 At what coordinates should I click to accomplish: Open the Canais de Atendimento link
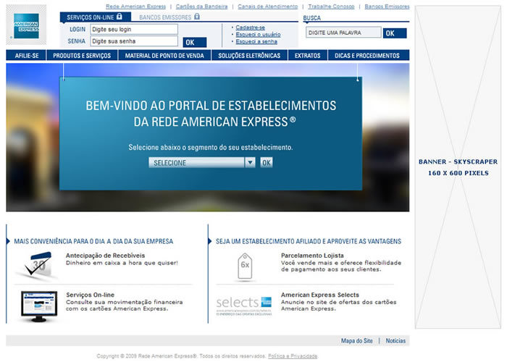pos(268,7)
